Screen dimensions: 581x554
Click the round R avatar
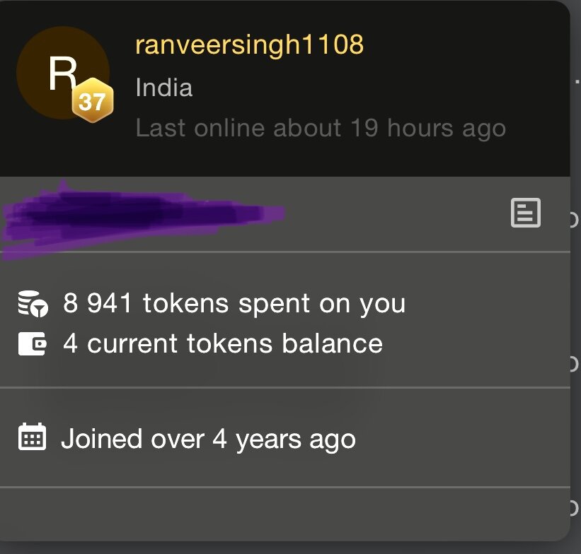pos(63,73)
